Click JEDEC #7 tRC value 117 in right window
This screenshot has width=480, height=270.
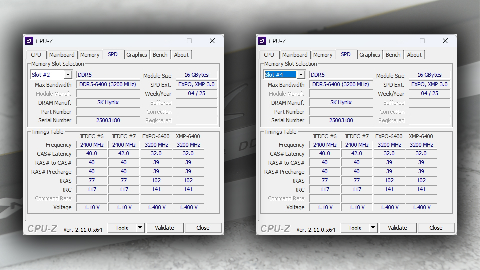tap(357, 189)
